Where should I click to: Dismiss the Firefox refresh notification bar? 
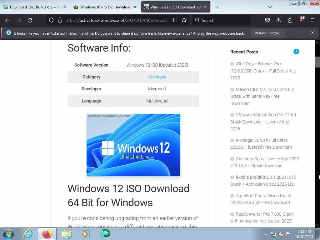tap(312, 32)
